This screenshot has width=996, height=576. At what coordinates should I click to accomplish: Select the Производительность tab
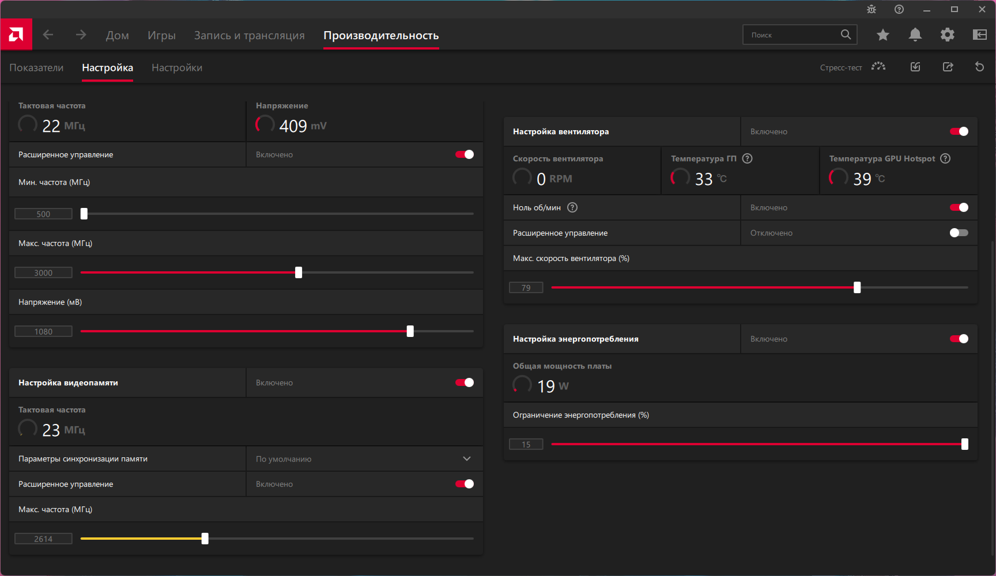381,35
